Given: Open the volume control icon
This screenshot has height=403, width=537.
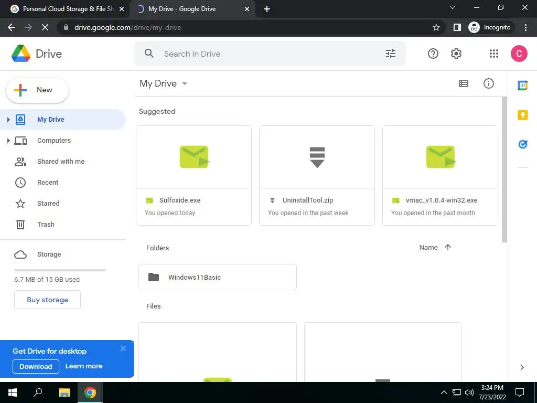Looking at the screenshot, I should tap(469, 393).
